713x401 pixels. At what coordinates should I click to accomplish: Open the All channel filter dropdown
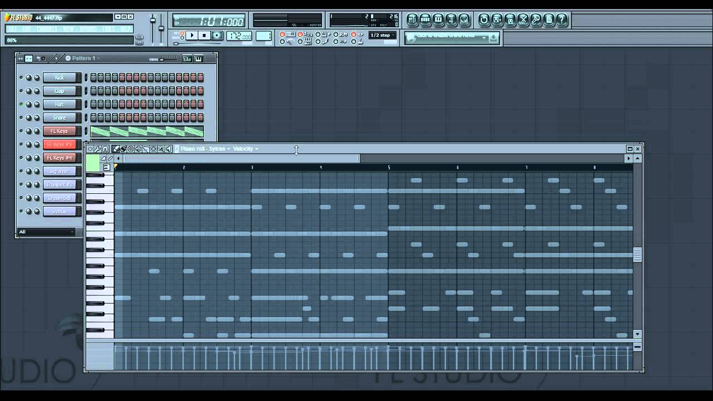click(46, 232)
